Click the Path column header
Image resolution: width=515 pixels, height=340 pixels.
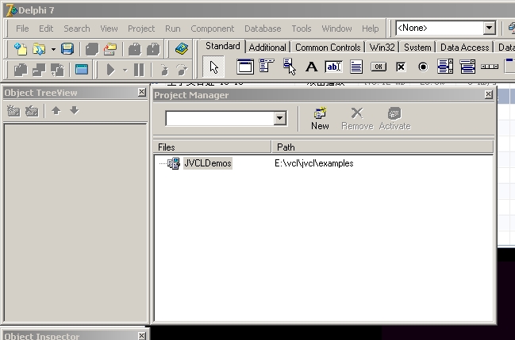286,147
